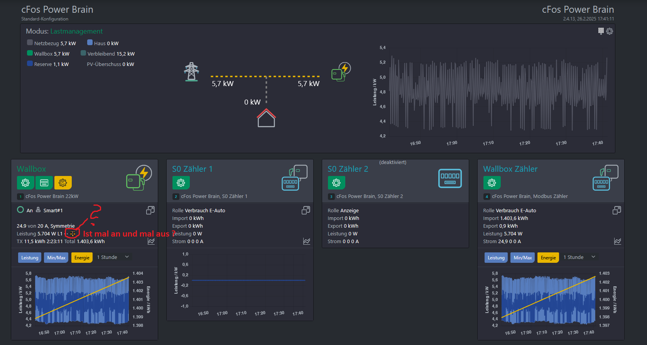Select 'Strom 24,9 0 0 A' in the Wallbox Zähler tile
The image size is (647, 345).
point(502,242)
